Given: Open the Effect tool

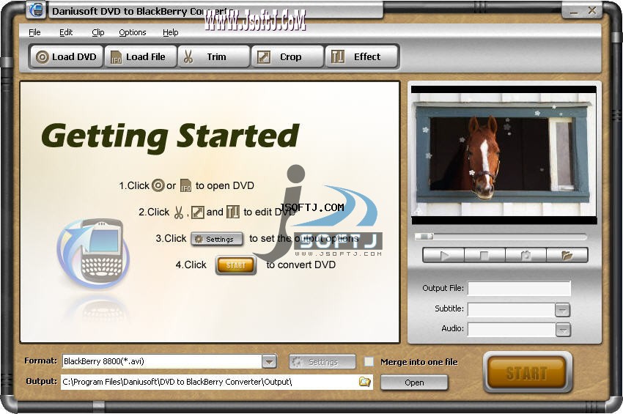Looking at the screenshot, I should coord(361,57).
